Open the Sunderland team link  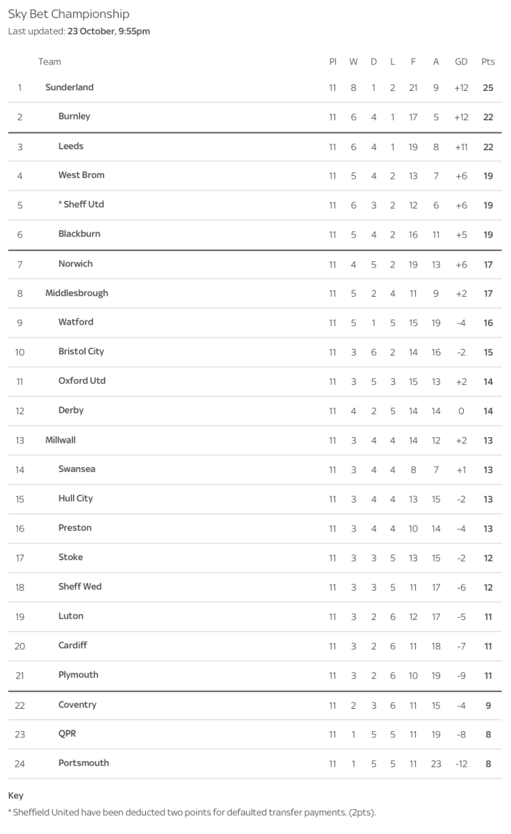coord(70,88)
